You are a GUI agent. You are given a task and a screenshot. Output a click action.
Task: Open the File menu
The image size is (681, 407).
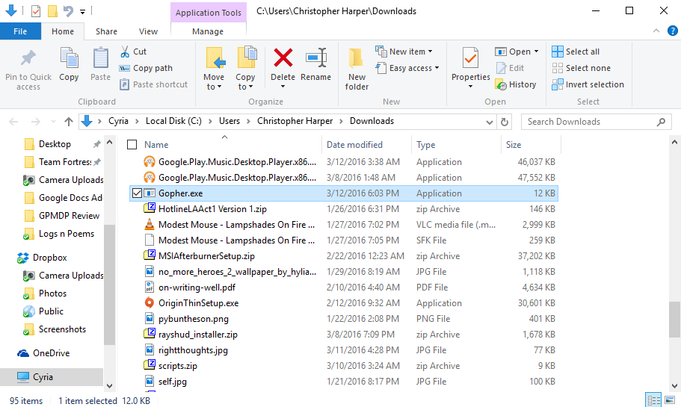(20, 31)
